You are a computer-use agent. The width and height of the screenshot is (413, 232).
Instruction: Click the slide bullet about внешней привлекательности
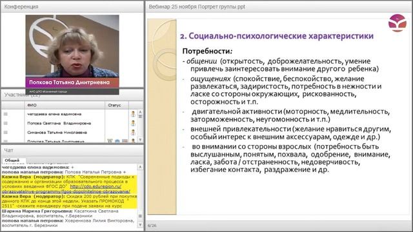click(290, 133)
